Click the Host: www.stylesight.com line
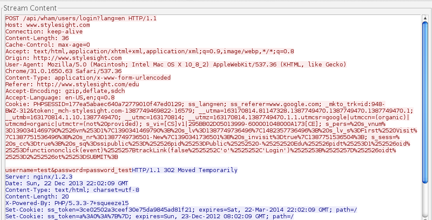Screen dimensions: 432x220 tap(48, 25)
